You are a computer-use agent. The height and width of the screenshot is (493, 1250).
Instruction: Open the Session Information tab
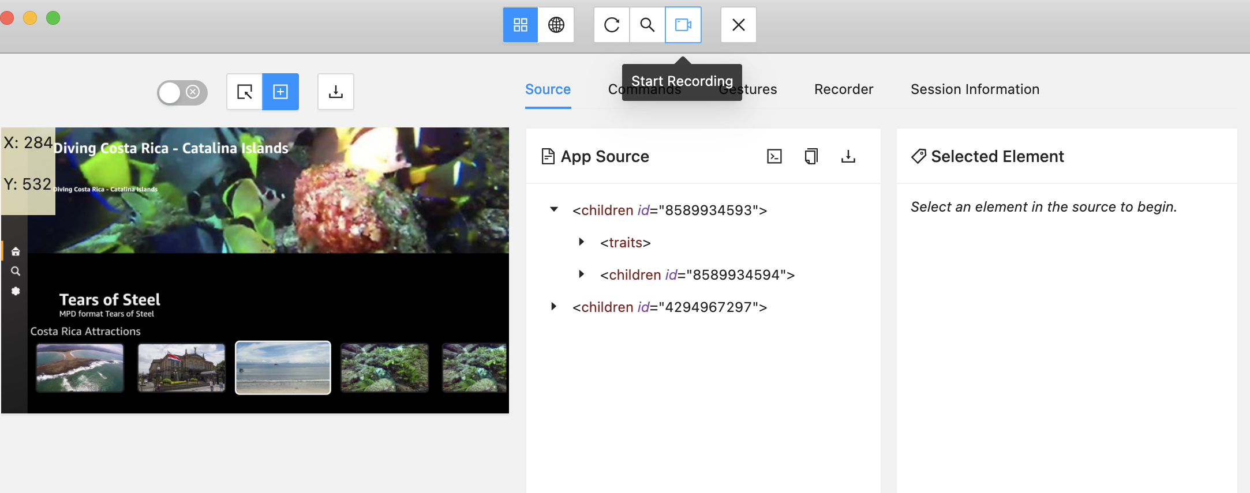(975, 89)
